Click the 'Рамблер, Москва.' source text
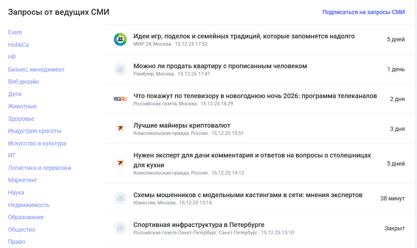 click(x=154, y=74)
